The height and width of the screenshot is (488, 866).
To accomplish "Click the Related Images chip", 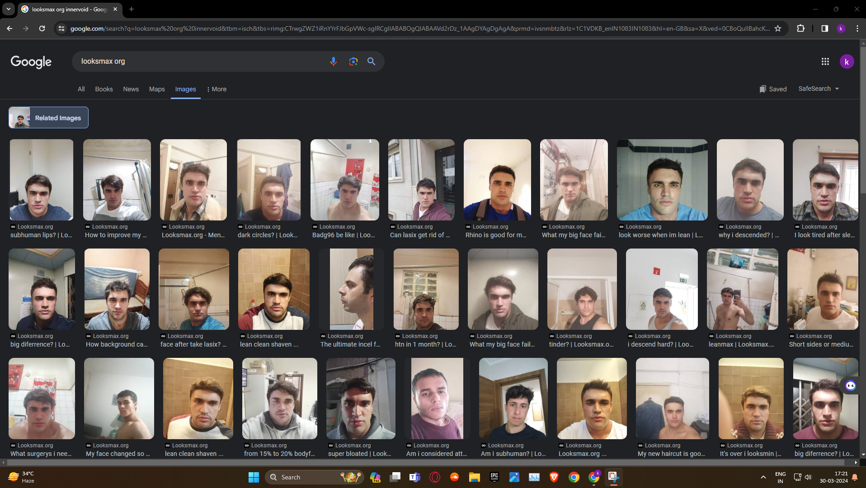I will (x=48, y=117).
